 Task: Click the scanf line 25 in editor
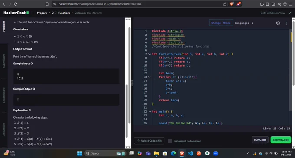(x=190, y=123)
